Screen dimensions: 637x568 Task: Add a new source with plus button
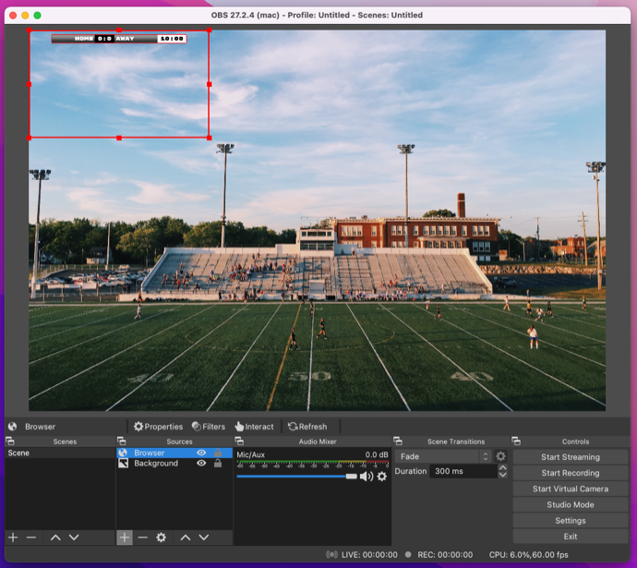click(125, 538)
